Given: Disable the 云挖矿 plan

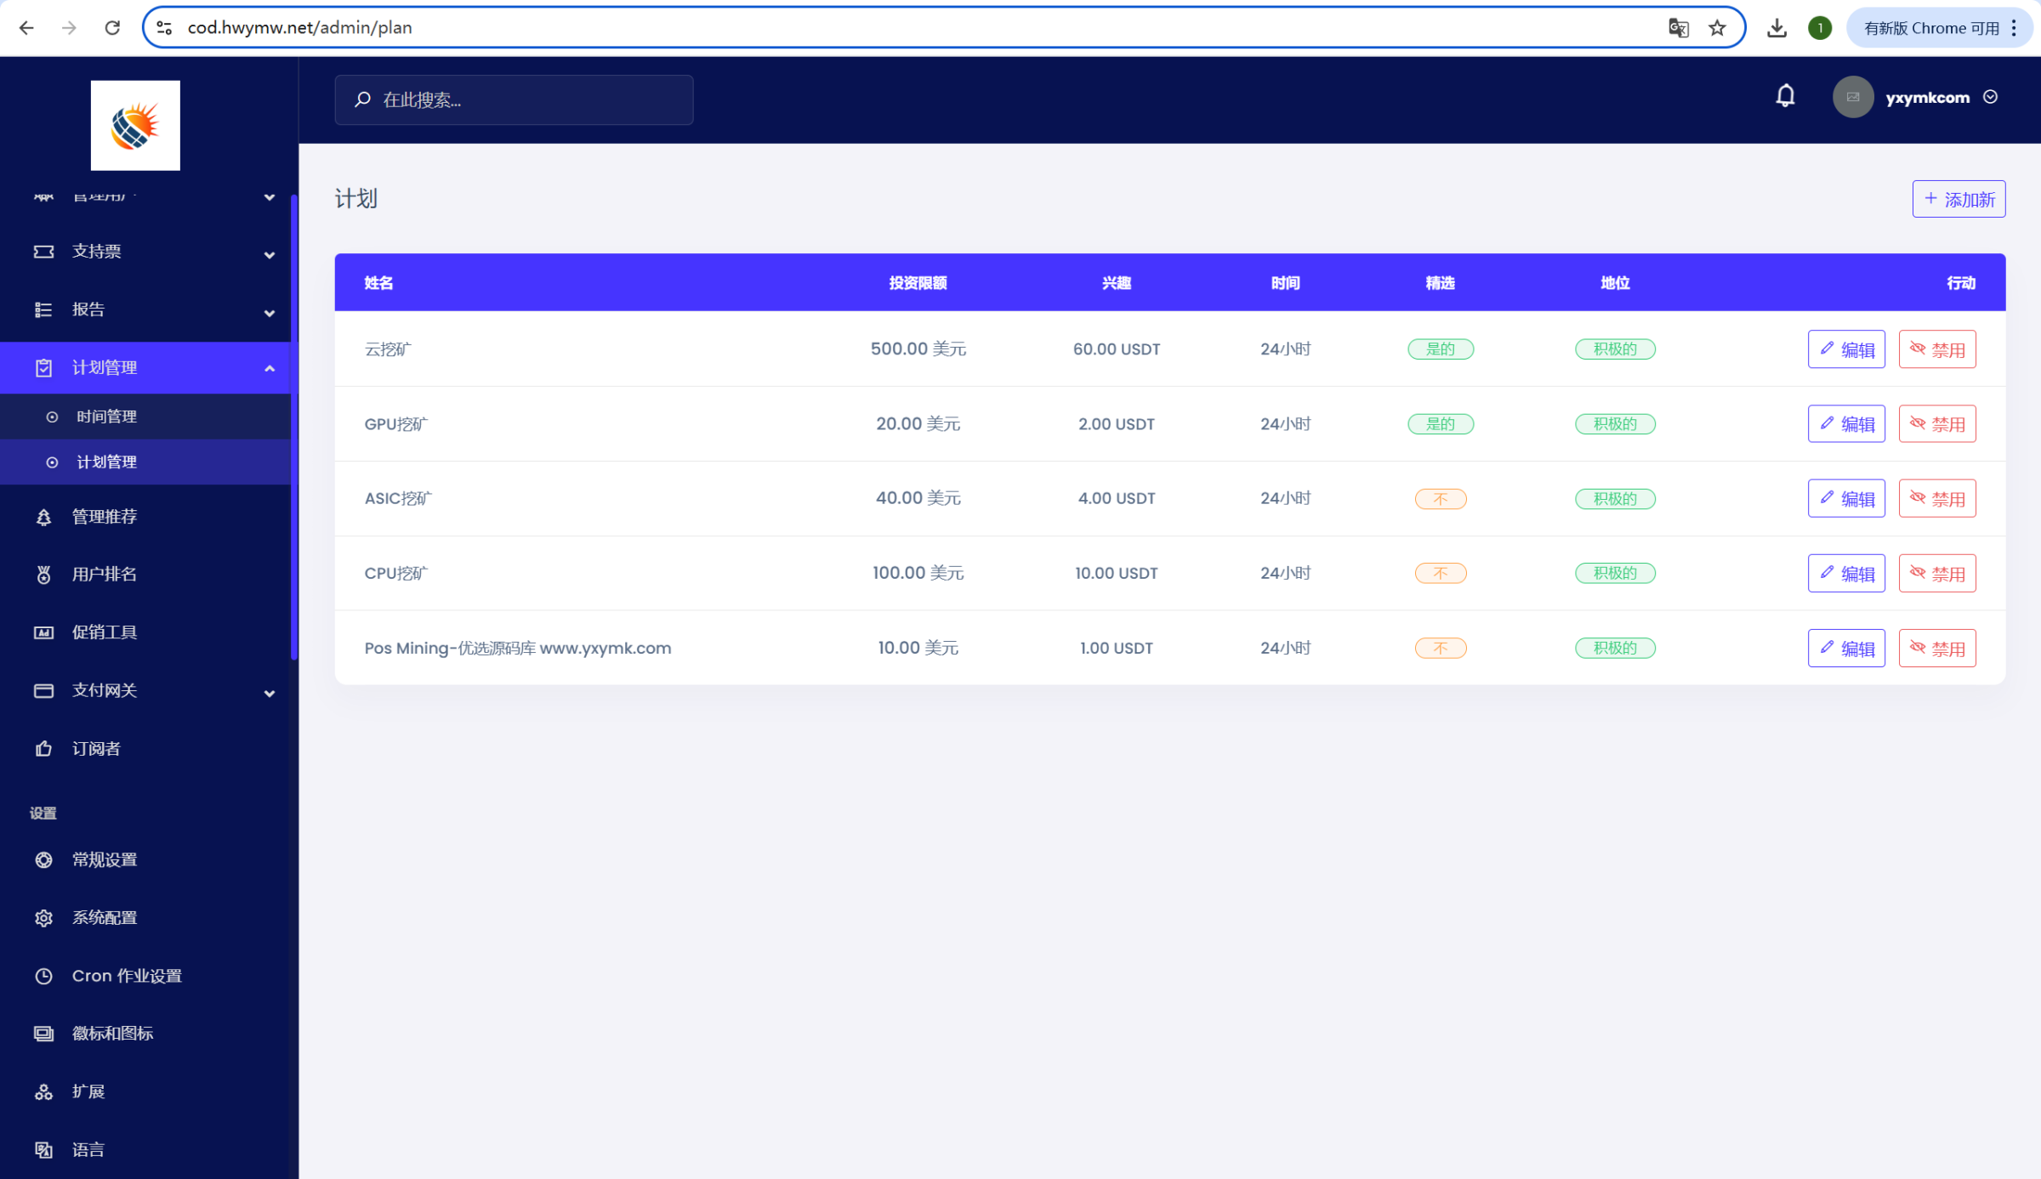Looking at the screenshot, I should click(x=1936, y=349).
